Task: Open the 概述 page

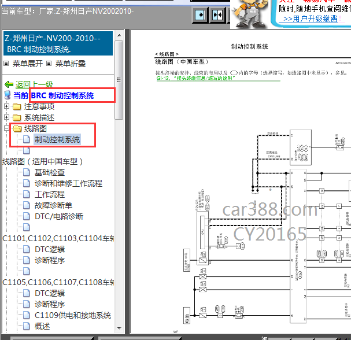Action: tap(42, 326)
